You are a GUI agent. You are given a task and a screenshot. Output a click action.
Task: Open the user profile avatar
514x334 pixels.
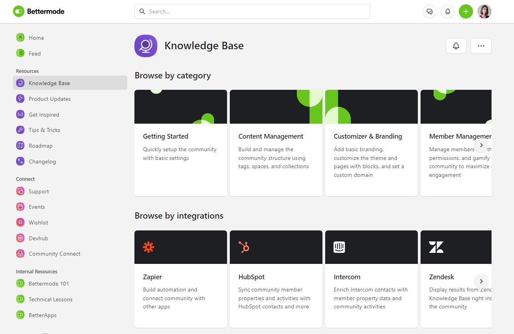coord(484,11)
